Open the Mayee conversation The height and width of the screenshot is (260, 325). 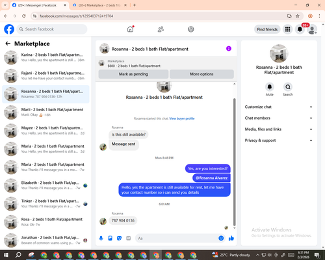coord(45,131)
